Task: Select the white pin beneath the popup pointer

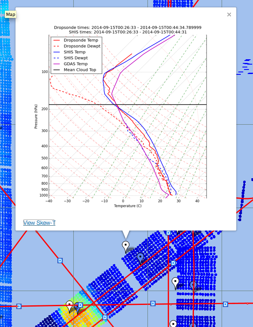Action: point(126,245)
